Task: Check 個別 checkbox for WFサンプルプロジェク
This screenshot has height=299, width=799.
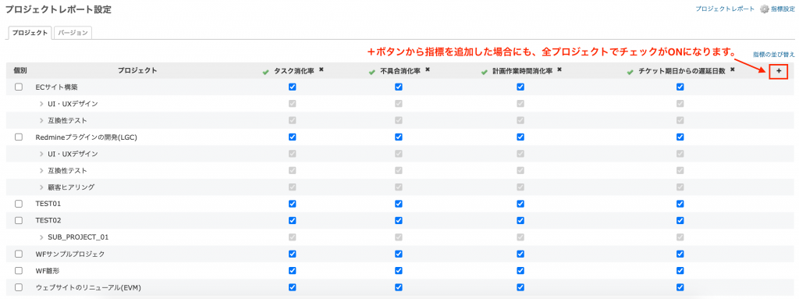Action: point(19,254)
